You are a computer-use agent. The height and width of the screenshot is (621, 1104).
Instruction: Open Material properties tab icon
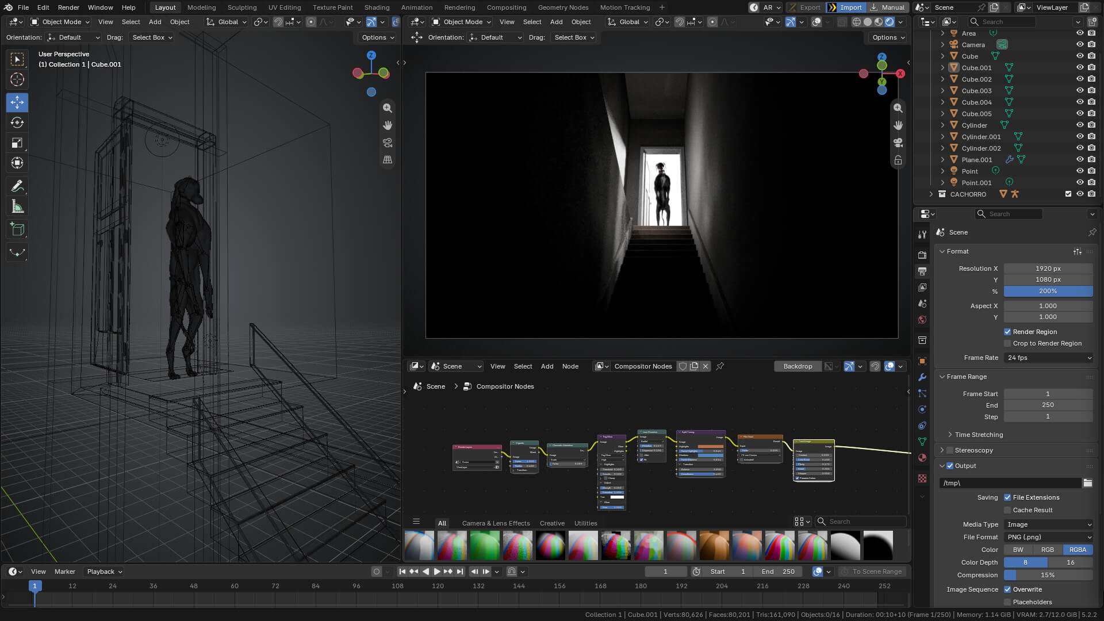[922, 458]
